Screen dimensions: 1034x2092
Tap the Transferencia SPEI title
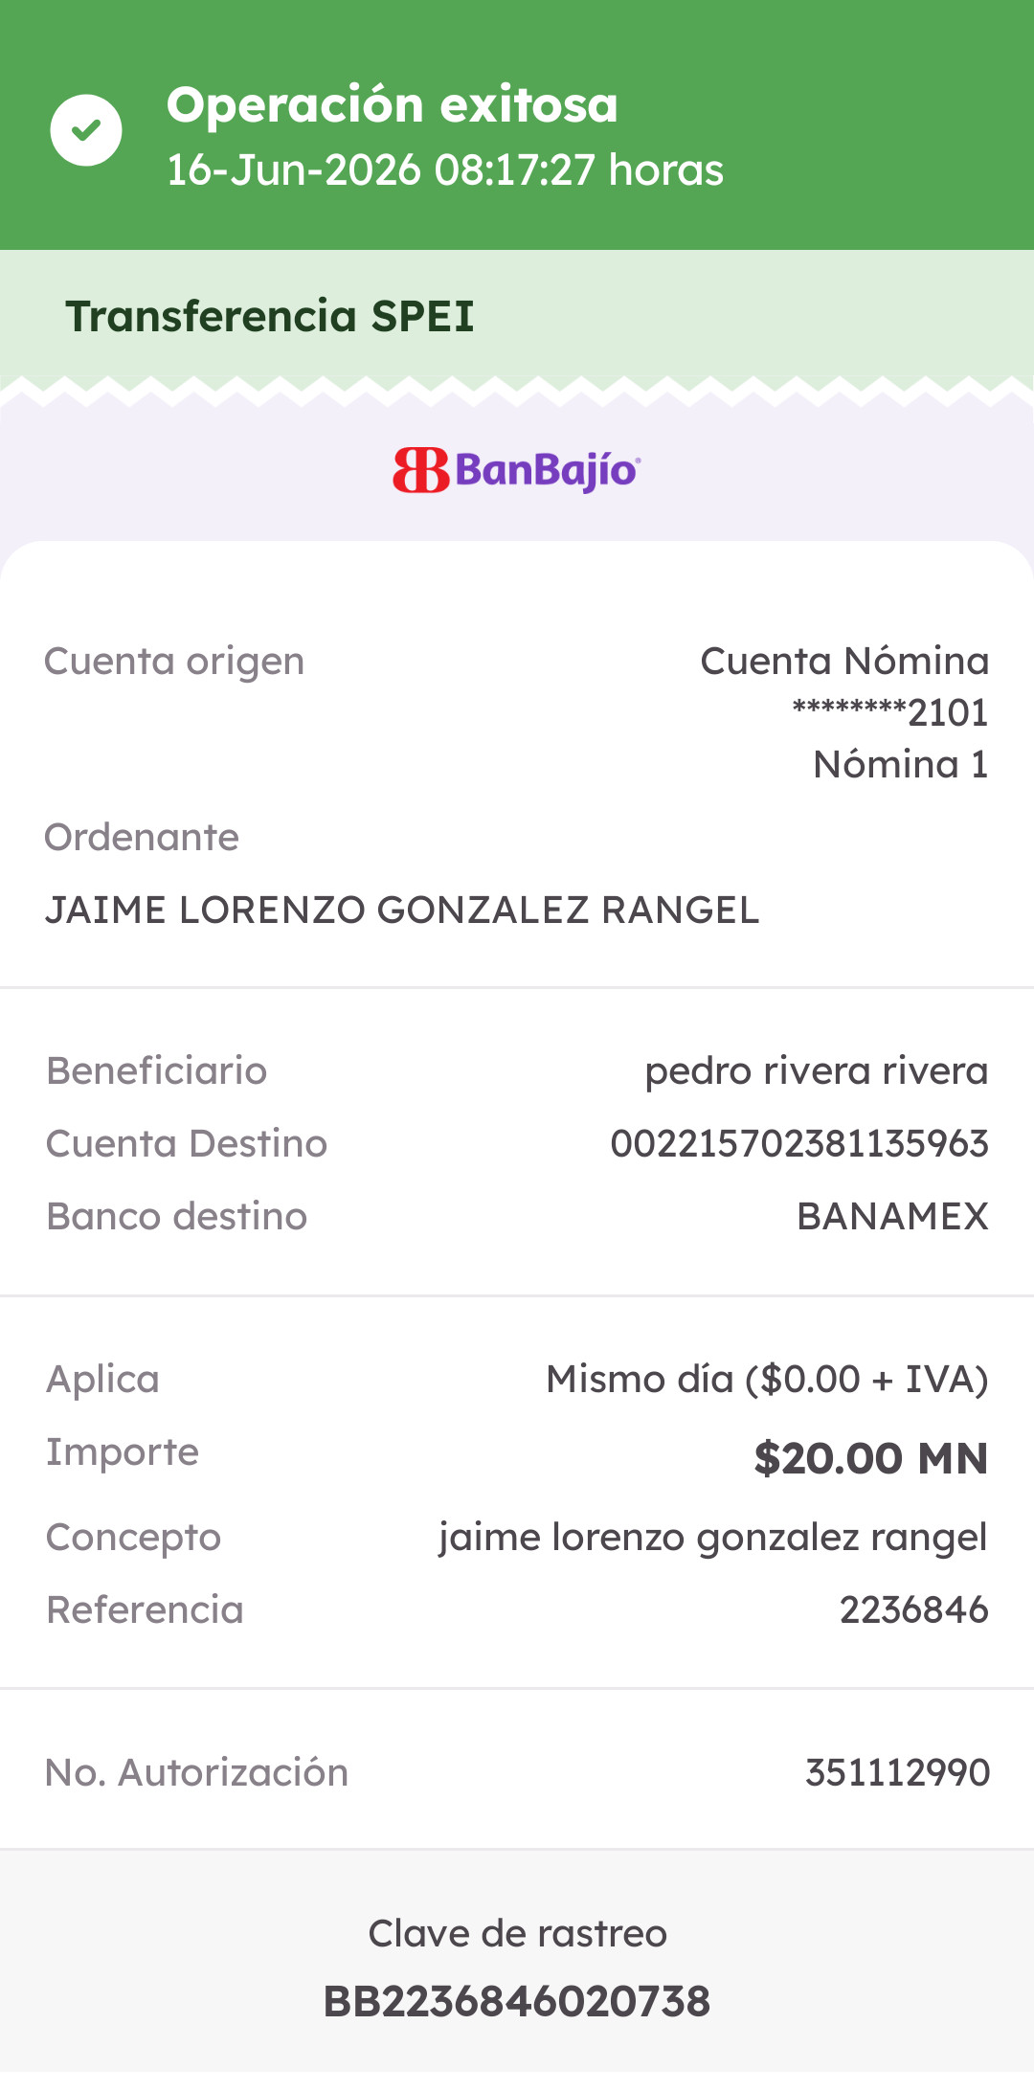tap(270, 316)
